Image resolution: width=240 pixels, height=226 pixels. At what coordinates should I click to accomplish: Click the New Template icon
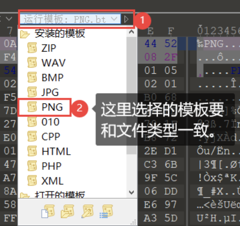point(48,212)
